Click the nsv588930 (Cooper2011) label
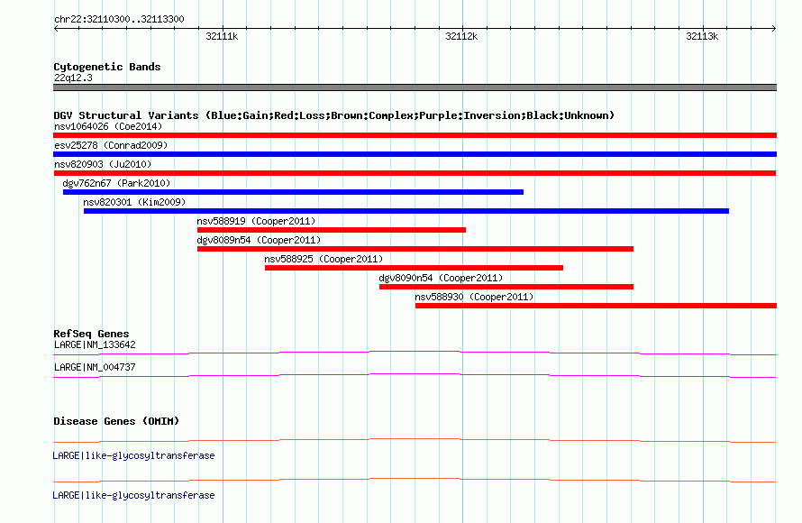 [474, 297]
